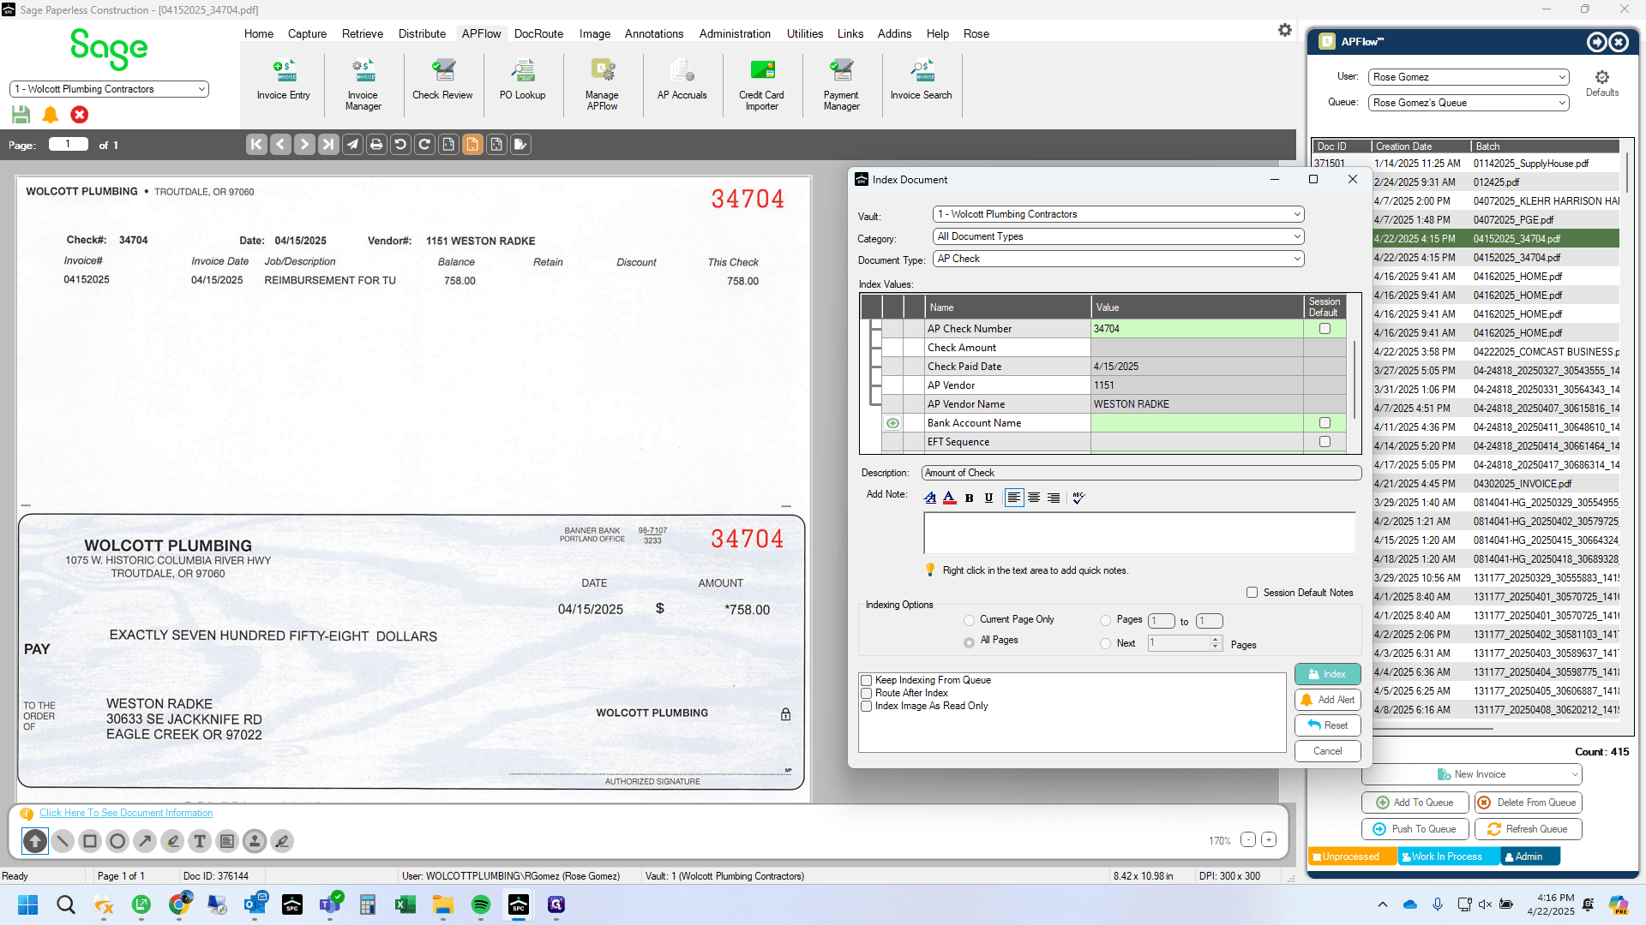Image resolution: width=1646 pixels, height=925 pixels.
Task: Print the current document
Action: 376,145
